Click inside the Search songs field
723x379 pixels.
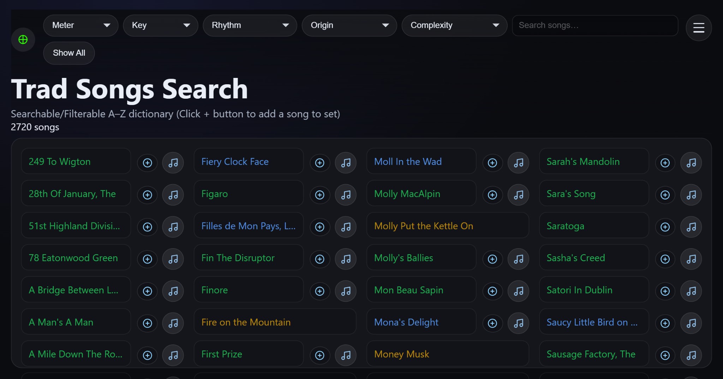pyautogui.click(x=594, y=25)
